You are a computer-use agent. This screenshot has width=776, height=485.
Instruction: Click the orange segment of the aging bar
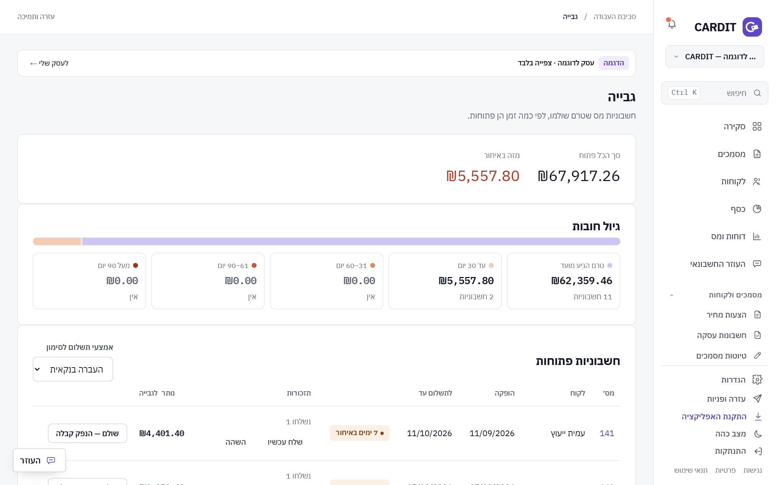(x=57, y=241)
